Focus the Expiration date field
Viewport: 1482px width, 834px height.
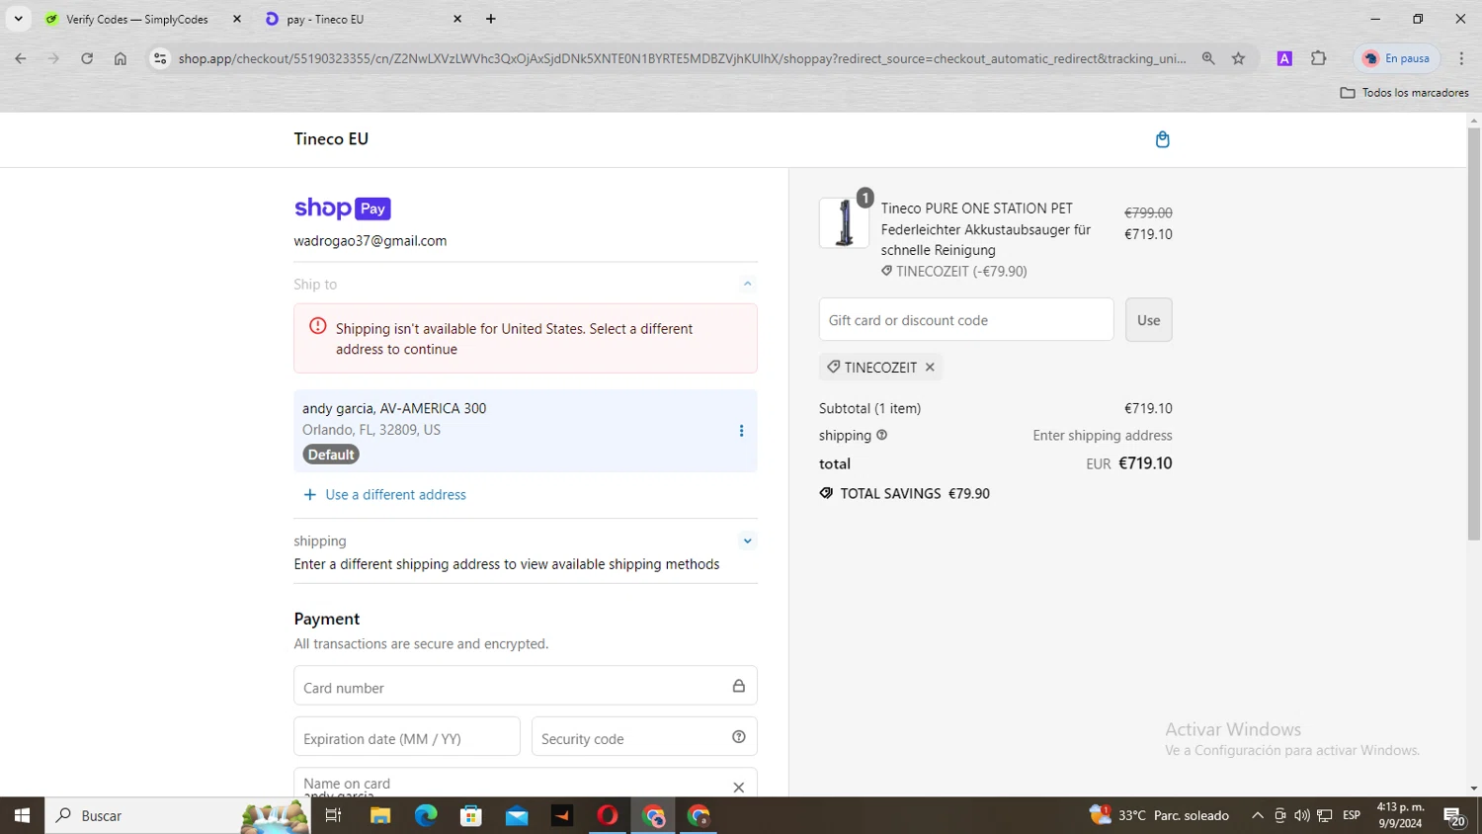coord(407,737)
